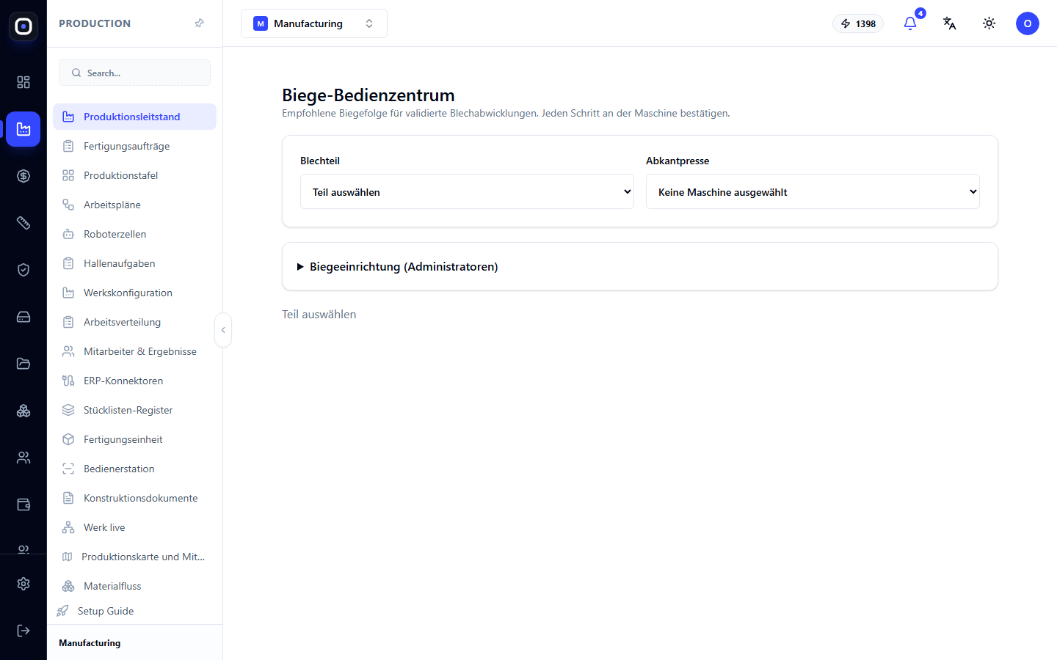Navigate to Roboterzellen
This screenshot has width=1057, height=660.
click(x=134, y=234)
